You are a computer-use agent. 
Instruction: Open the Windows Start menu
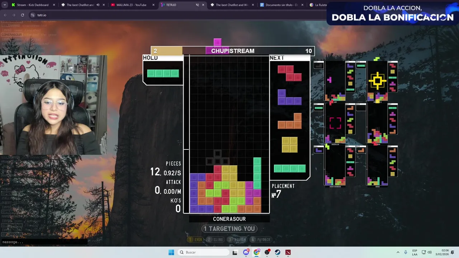171,252
